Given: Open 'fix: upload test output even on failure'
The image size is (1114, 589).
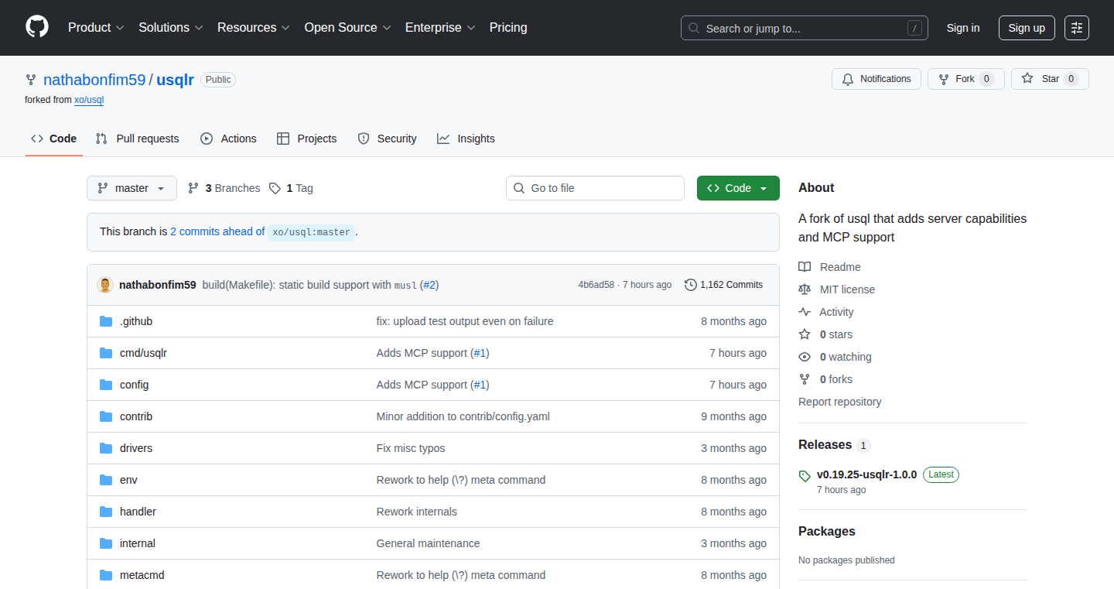Looking at the screenshot, I should (x=465, y=321).
